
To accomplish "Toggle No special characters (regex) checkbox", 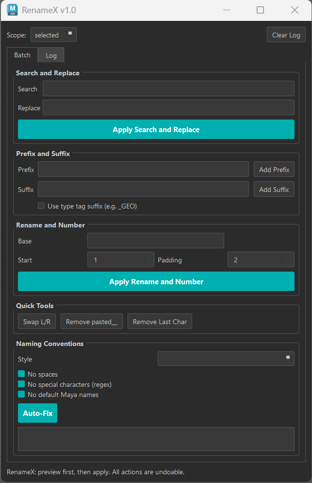I will 21,384.
